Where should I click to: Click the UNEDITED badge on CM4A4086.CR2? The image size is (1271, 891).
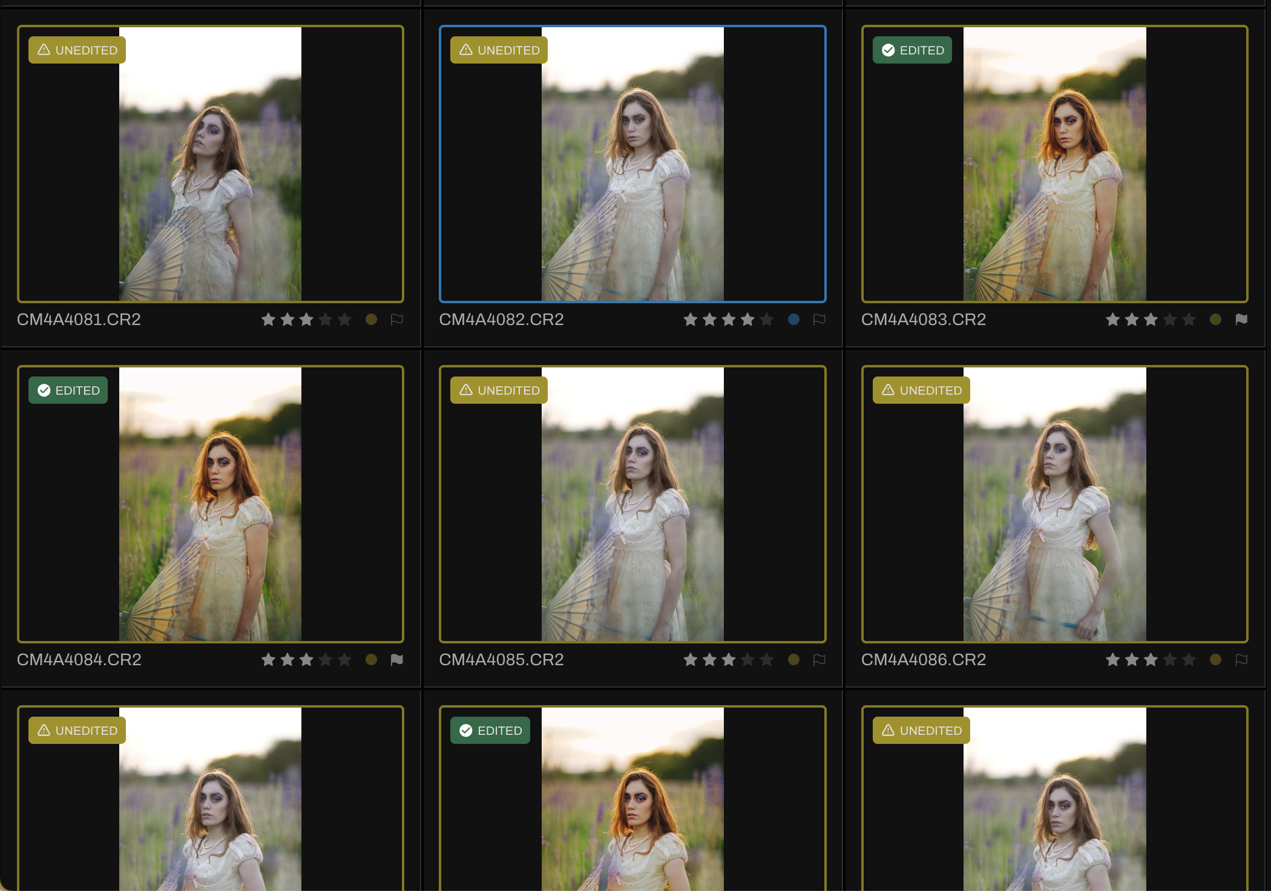pyautogui.click(x=921, y=390)
